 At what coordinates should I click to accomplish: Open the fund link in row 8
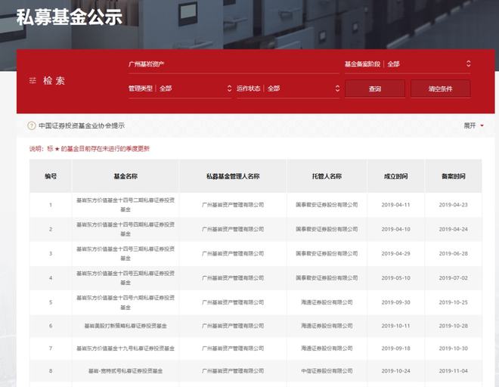coord(126,371)
